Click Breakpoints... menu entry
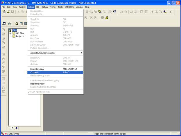Viewport: 181px width, 136px height. tap(55, 11)
